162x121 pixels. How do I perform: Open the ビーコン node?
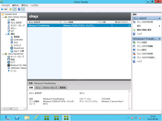(x=13, y=71)
